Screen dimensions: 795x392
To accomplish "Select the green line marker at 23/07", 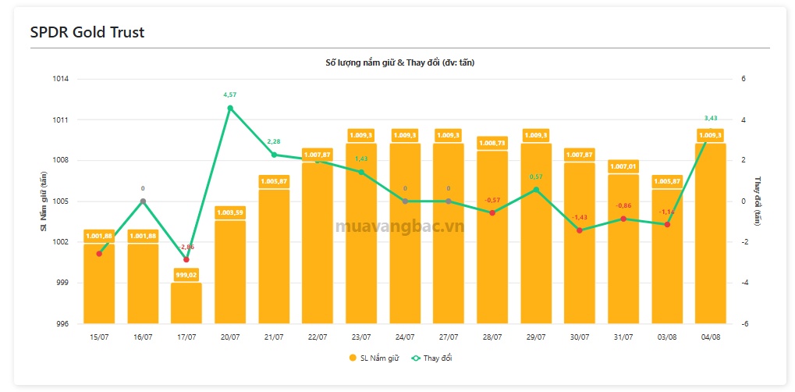I will coord(361,172).
